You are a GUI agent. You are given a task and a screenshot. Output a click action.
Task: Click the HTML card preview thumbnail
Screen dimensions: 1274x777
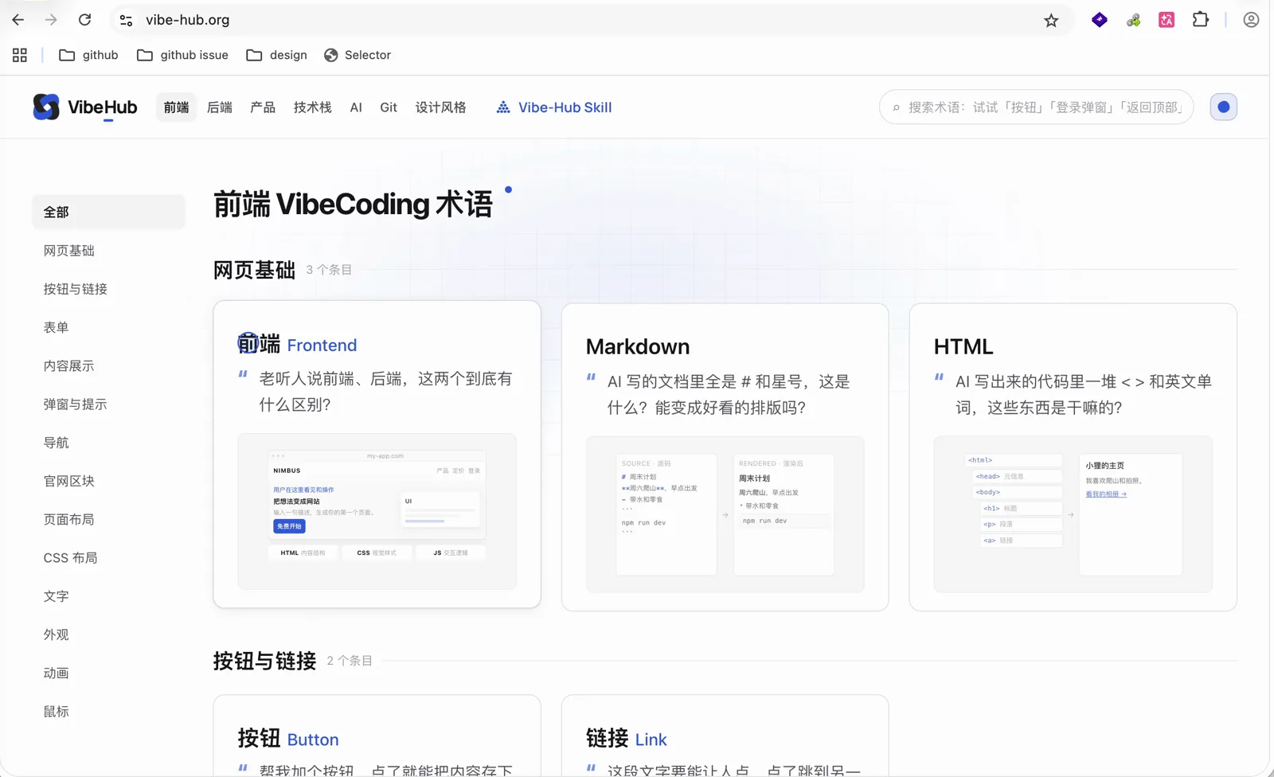(x=1073, y=514)
